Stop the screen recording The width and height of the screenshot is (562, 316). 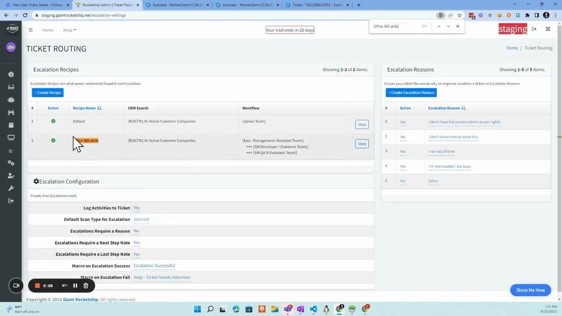pos(37,286)
